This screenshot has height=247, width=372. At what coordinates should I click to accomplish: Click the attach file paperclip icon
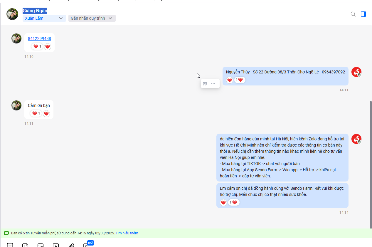pos(71,245)
